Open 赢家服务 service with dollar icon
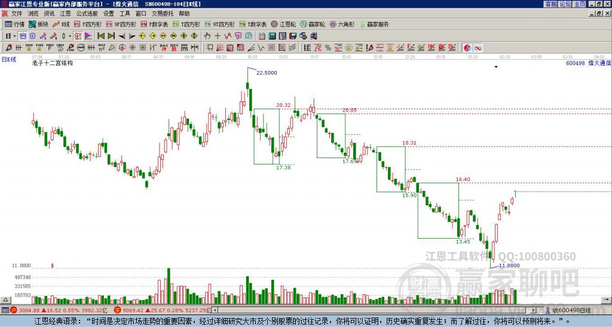This screenshot has height=327, width=612. [x=374, y=24]
